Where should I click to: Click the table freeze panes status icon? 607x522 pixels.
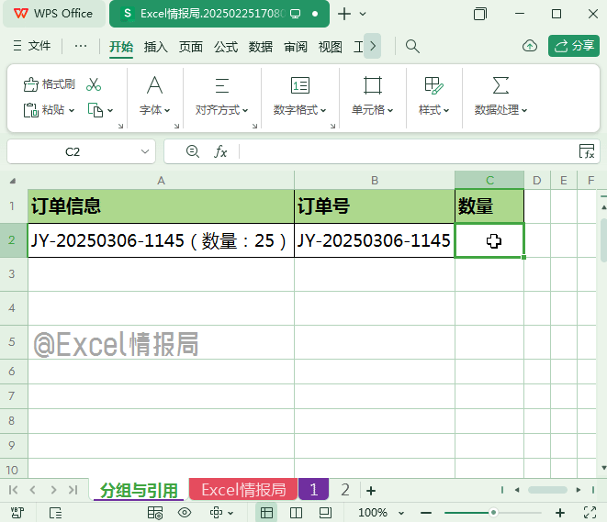[155, 513]
